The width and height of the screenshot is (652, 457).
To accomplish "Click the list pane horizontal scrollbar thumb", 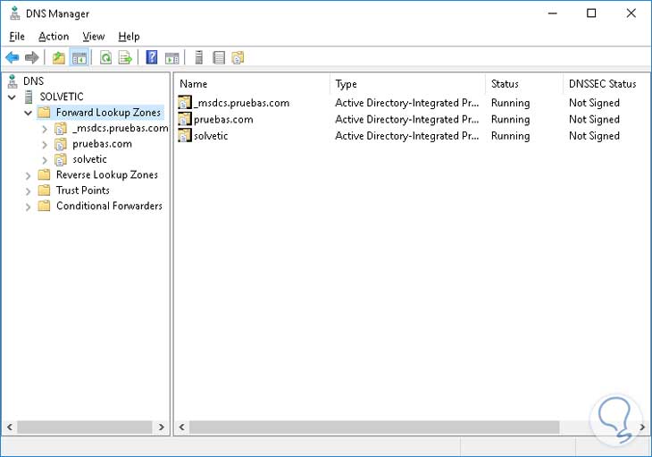I will (374, 427).
